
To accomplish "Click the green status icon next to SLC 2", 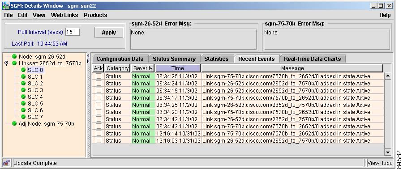I will (x=23, y=83).
